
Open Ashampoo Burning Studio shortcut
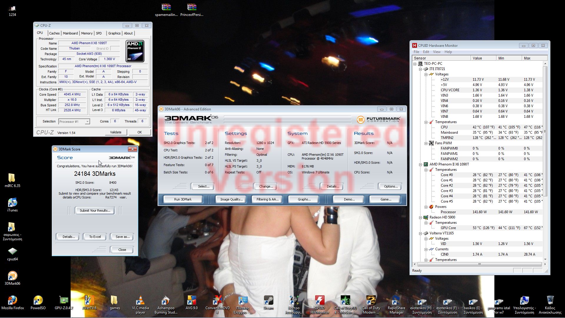(x=166, y=305)
